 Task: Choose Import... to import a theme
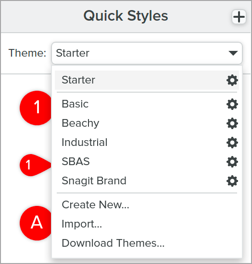[x=147, y=224]
